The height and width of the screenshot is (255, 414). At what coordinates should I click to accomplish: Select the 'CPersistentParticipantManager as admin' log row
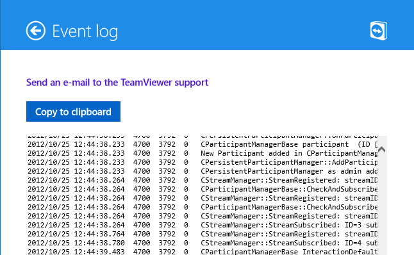pos(203,171)
